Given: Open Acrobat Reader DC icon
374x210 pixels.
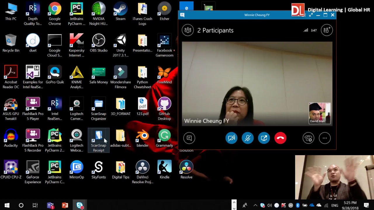Looking at the screenshot, I should [x=11, y=77].
